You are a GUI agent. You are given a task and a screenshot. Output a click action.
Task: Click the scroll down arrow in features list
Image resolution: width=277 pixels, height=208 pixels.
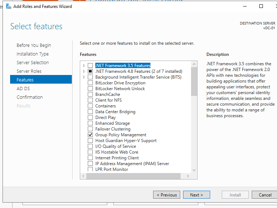click(x=194, y=170)
